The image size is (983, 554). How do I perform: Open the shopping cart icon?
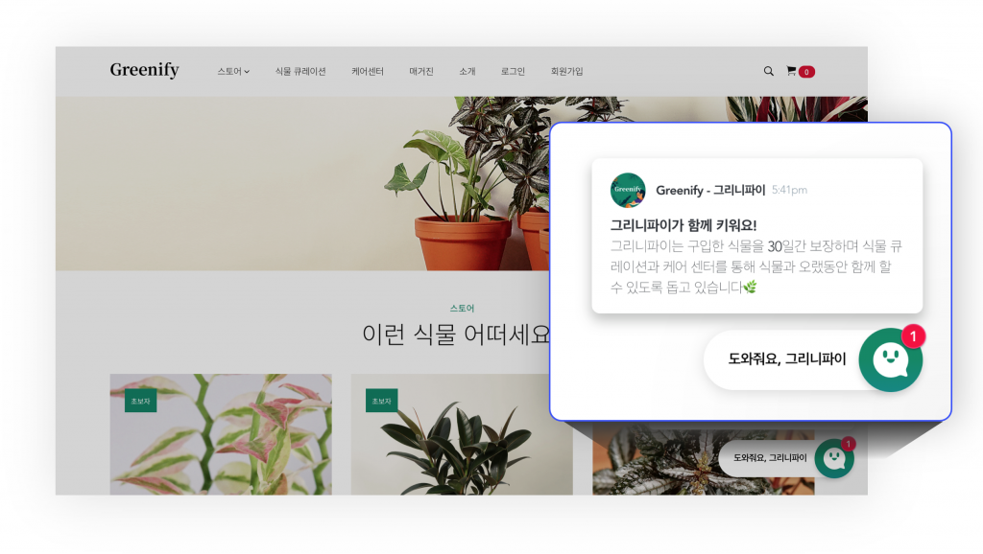point(791,71)
